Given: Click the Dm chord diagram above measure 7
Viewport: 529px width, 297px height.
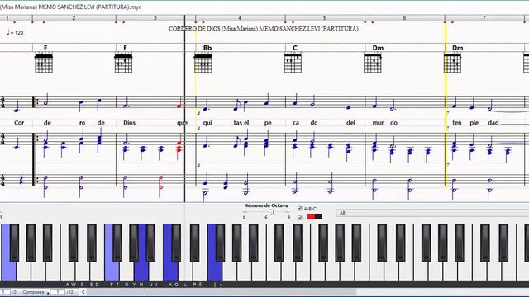Looking at the screenshot, I should tap(452, 64).
